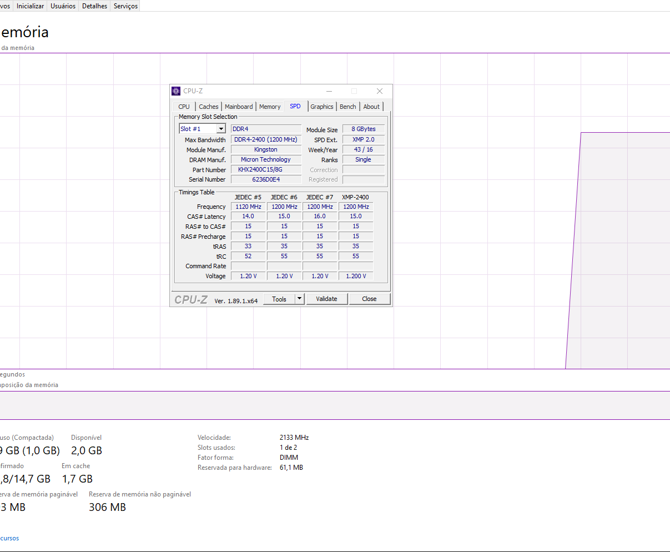Viewport: 670px width, 552px height.
Task: Open the About tab in CPU-Z
Action: pyautogui.click(x=372, y=107)
